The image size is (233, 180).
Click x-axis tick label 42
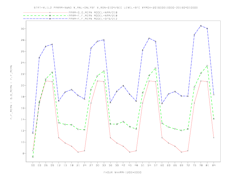click(x=123, y=165)
